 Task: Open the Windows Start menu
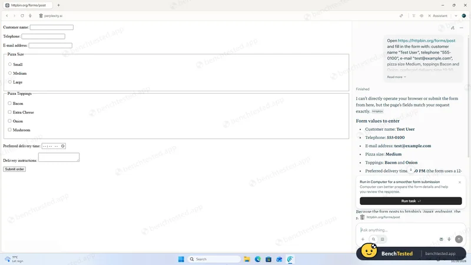(181, 259)
